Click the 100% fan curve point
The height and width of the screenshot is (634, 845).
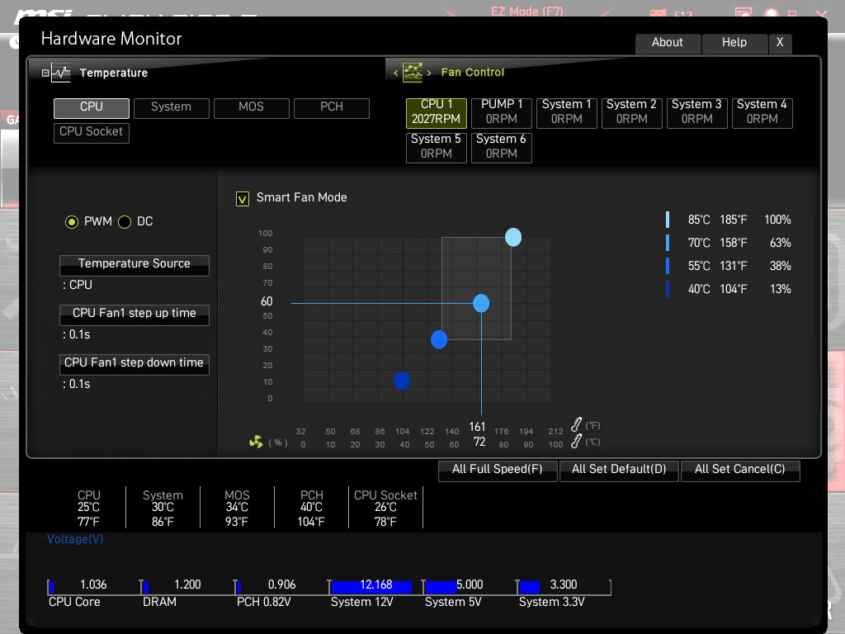pos(513,237)
